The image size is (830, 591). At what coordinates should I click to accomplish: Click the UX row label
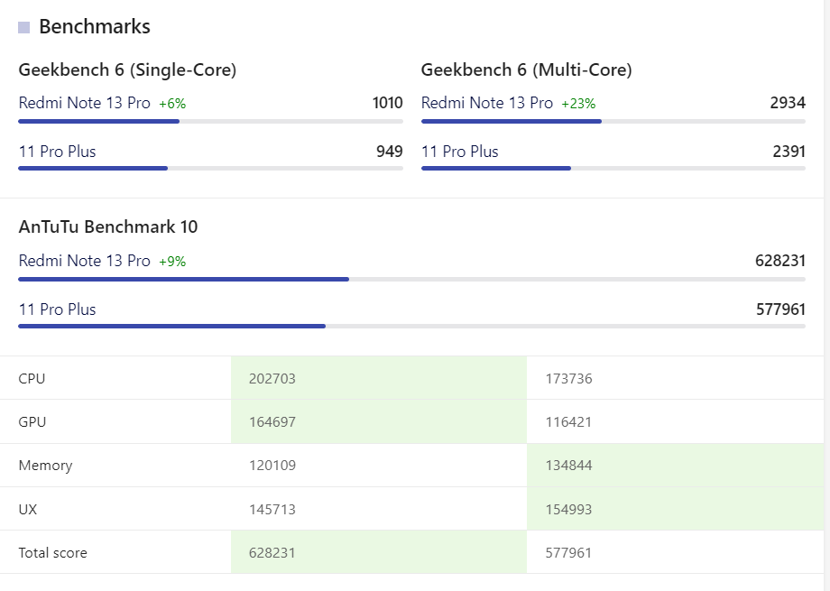28,510
